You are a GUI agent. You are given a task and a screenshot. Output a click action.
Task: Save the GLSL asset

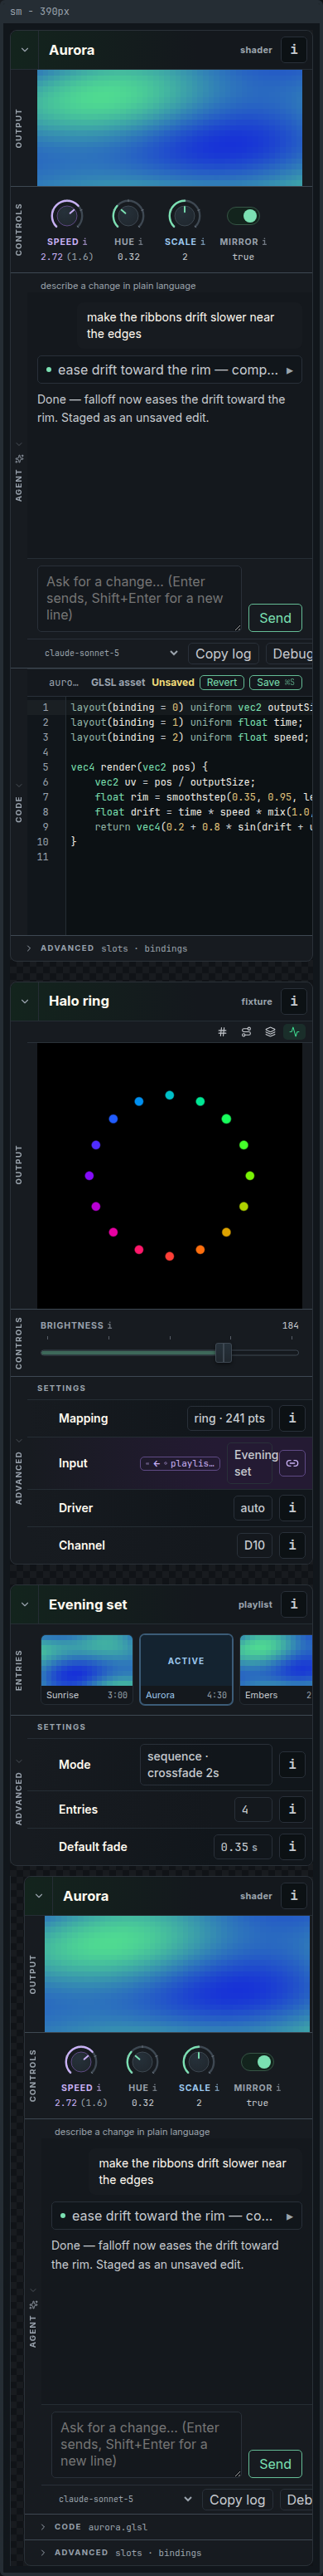click(x=274, y=682)
